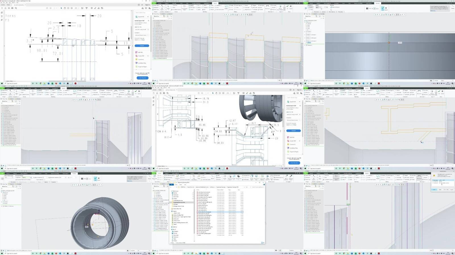Collapse Export PDF chevron in center Acrobat panel

[300, 102]
